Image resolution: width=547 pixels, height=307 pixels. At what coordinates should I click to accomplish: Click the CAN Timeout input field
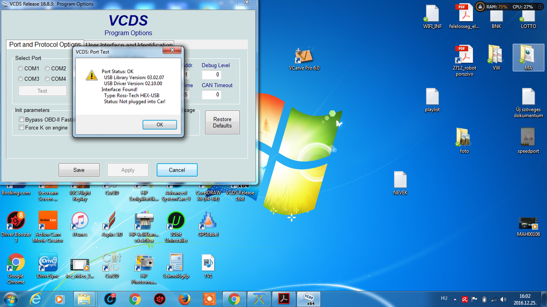[x=212, y=94]
